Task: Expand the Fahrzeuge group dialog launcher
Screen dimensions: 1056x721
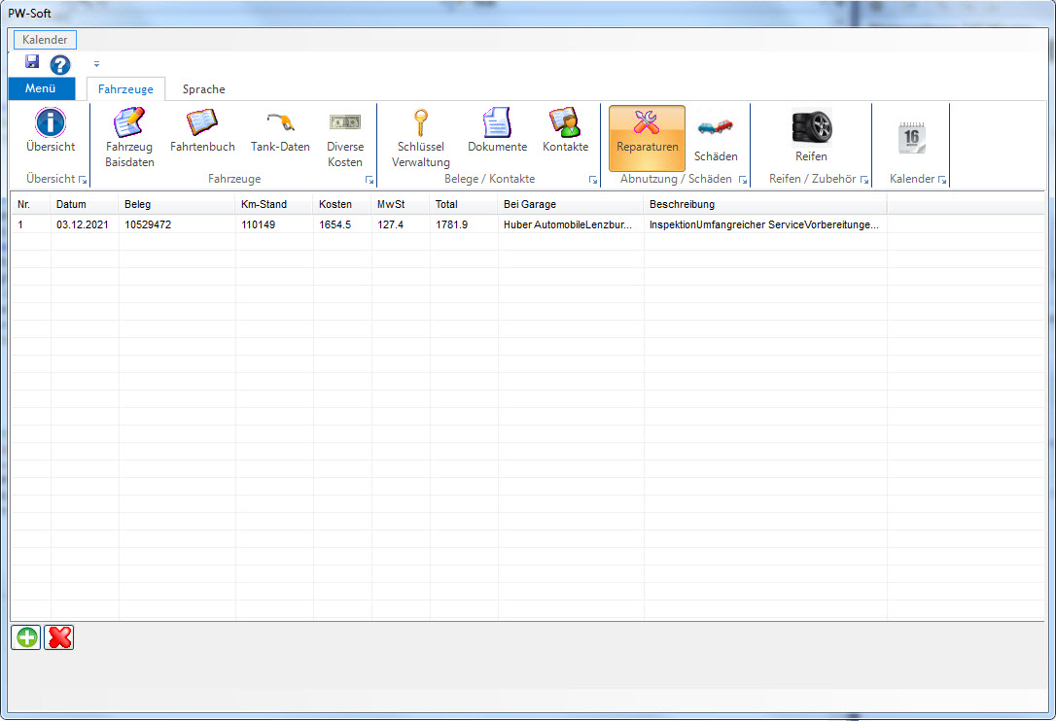Action: [370, 181]
